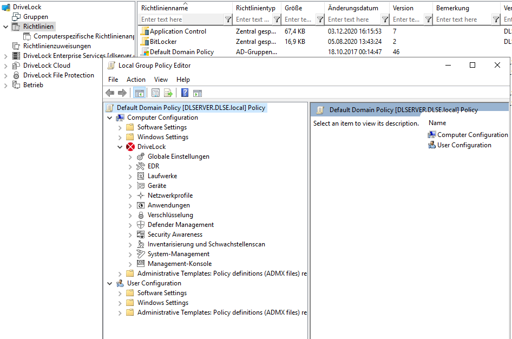Click the Richtlinienname filter text field
Viewport: 512px width, 339px height.
pos(181,19)
